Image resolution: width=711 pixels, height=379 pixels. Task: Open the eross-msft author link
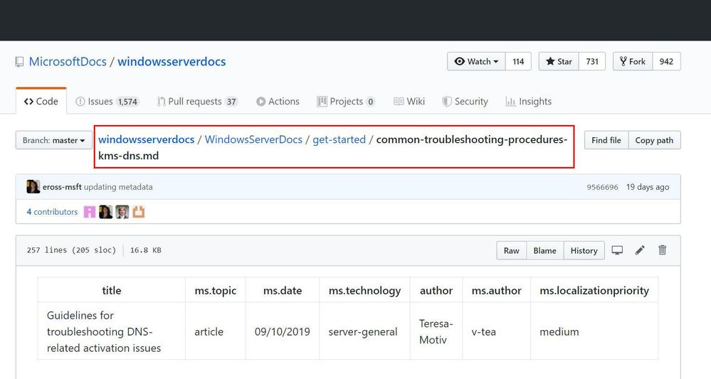62,187
